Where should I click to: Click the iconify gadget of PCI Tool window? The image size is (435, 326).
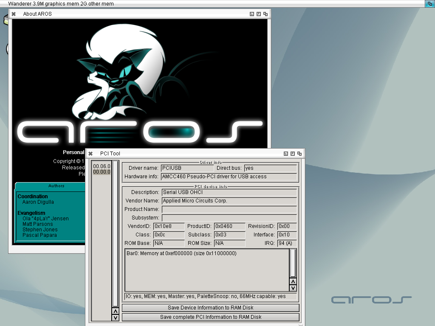pos(286,154)
